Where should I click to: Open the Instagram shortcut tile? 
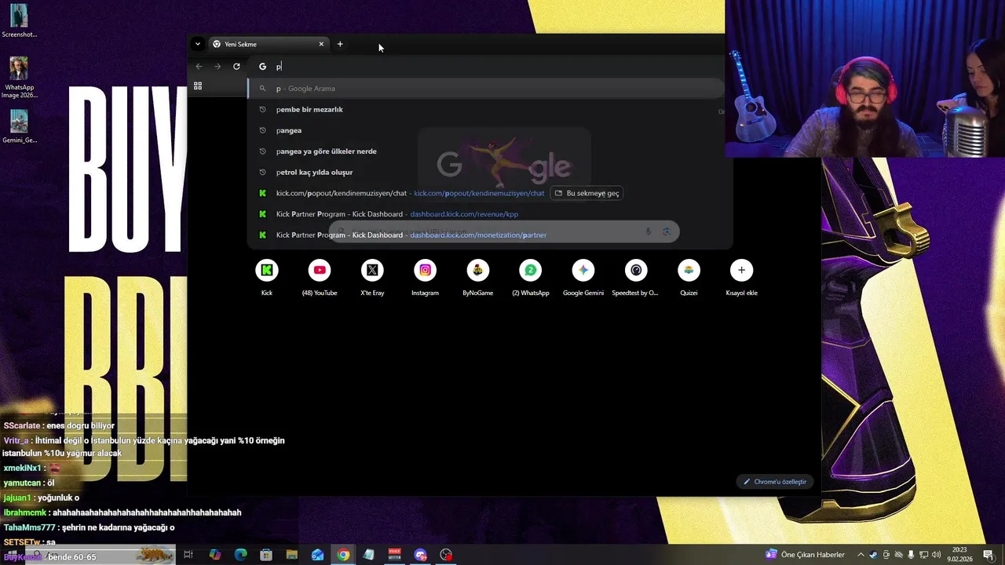[425, 277]
